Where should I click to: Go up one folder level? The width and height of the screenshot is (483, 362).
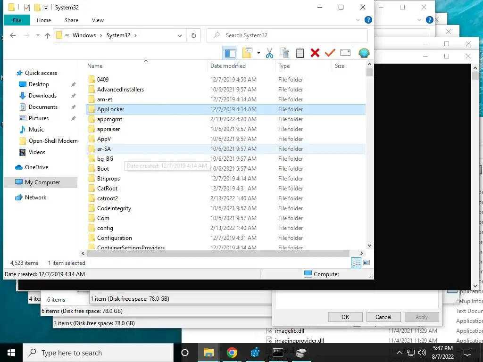[x=48, y=35]
